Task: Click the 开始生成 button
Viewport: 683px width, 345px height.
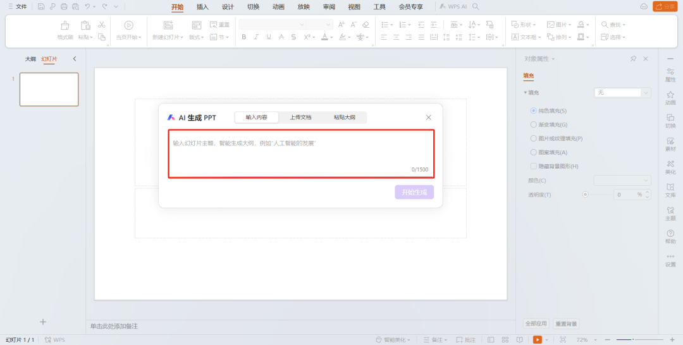Action: pyautogui.click(x=414, y=192)
